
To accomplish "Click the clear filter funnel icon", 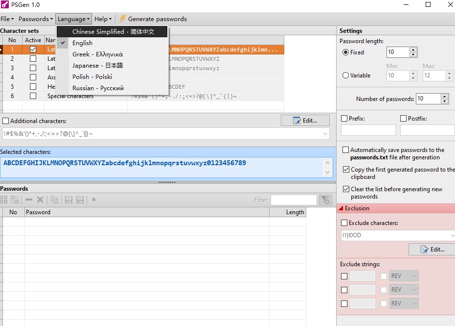I will [325, 200].
